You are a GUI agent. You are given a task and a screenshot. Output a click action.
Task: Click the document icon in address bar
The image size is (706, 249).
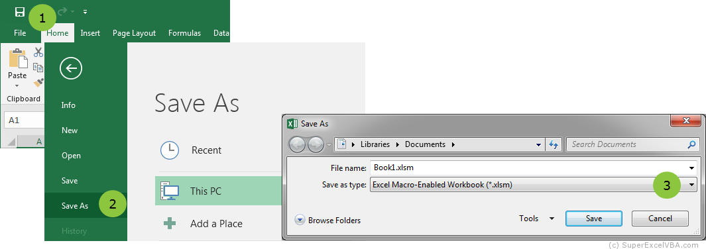(342, 144)
